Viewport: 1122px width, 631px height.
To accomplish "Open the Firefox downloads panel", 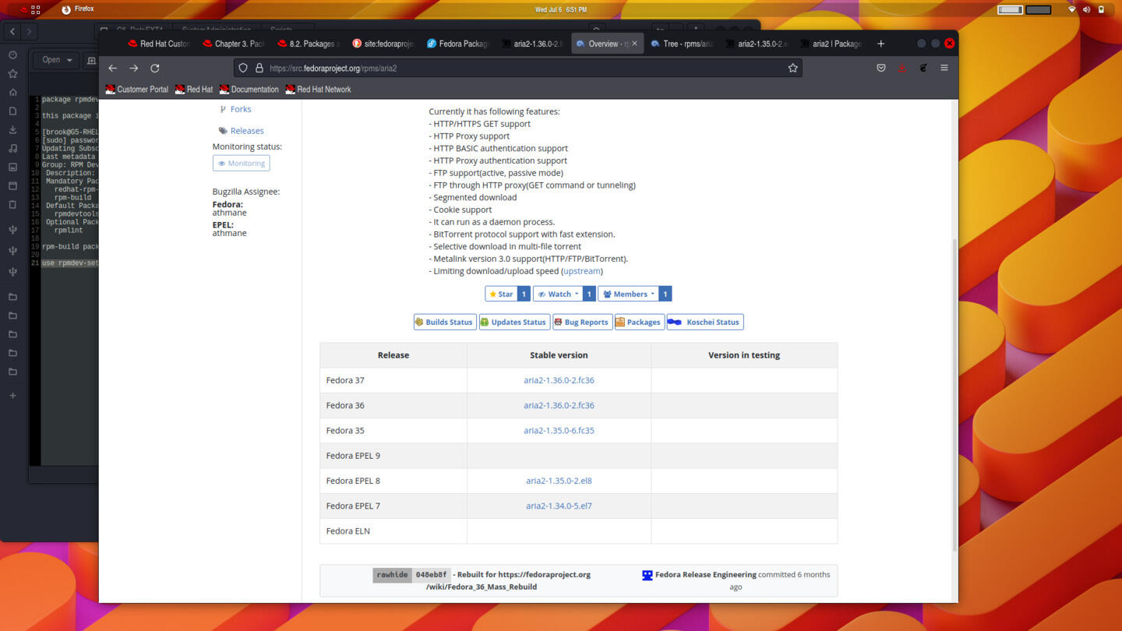I will click(902, 68).
